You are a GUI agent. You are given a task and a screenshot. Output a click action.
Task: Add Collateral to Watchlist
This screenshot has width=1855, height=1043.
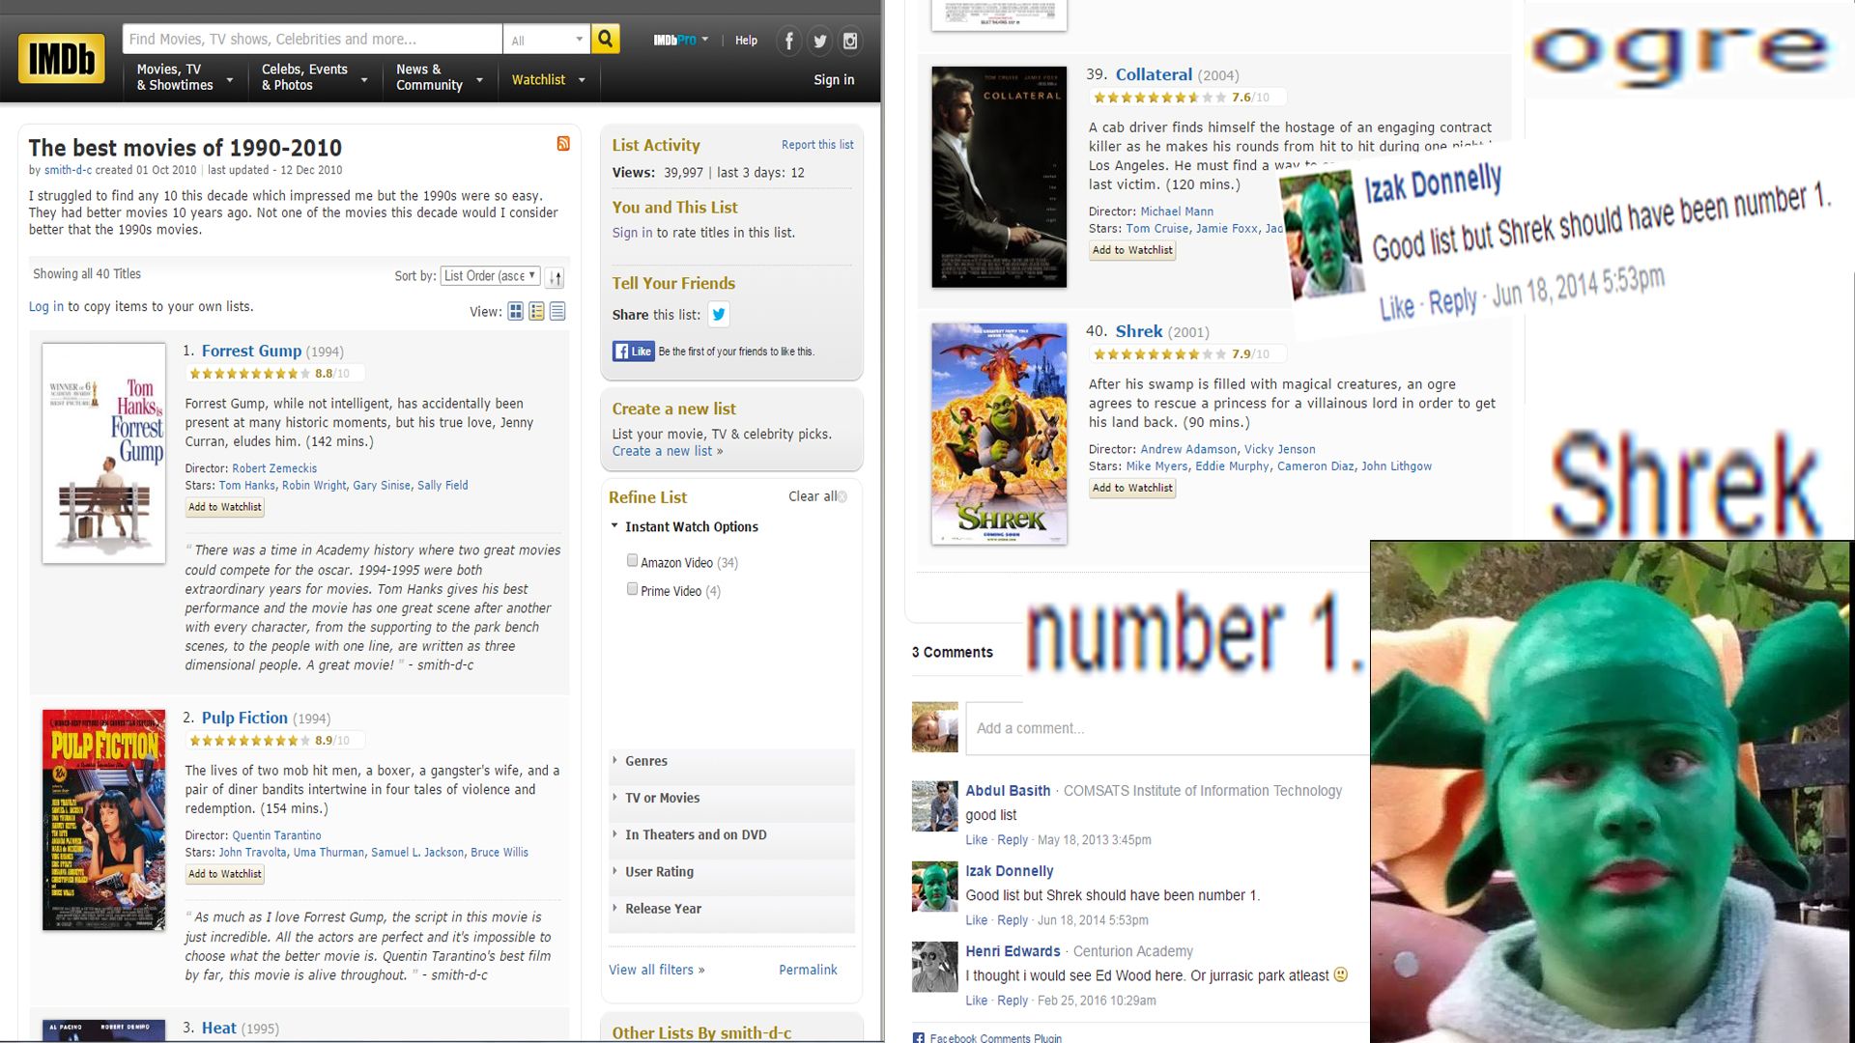point(1132,250)
